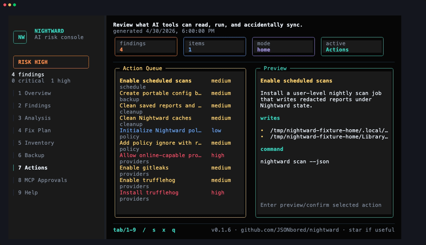Image resolution: width=426 pixels, height=245 pixels.
Task: Click the Library write path entry
Action: pos(329,137)
